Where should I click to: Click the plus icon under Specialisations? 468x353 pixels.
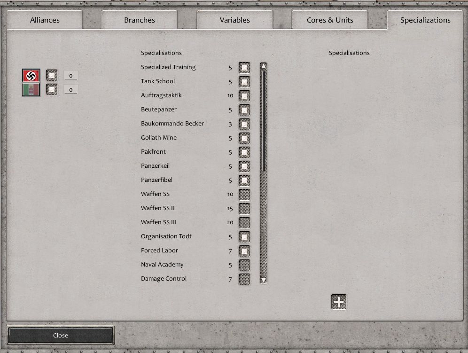(339, 302)
